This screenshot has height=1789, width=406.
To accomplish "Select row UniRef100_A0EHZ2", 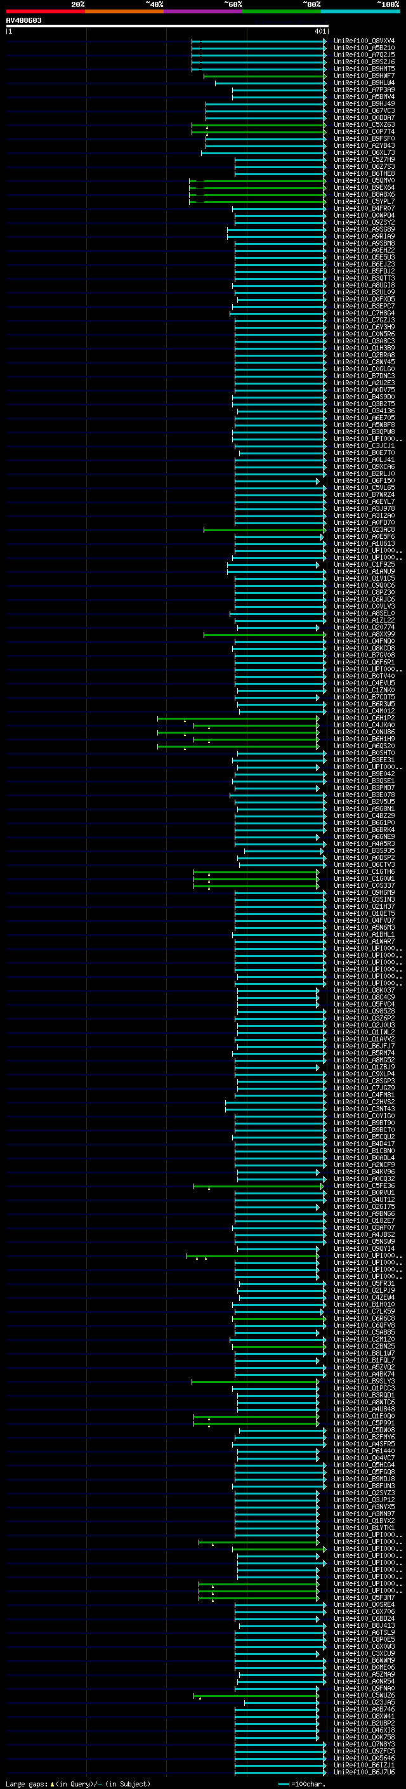I will coord(363,251).
